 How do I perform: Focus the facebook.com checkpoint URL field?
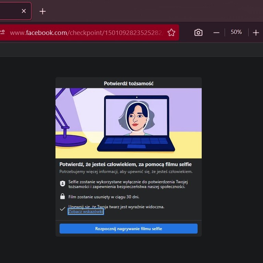(86, 33)
